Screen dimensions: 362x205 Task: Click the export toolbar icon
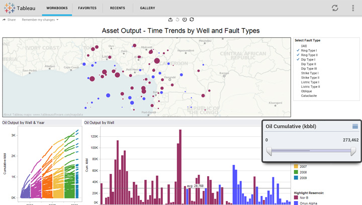pyautogui.click(x=170, y=20)
